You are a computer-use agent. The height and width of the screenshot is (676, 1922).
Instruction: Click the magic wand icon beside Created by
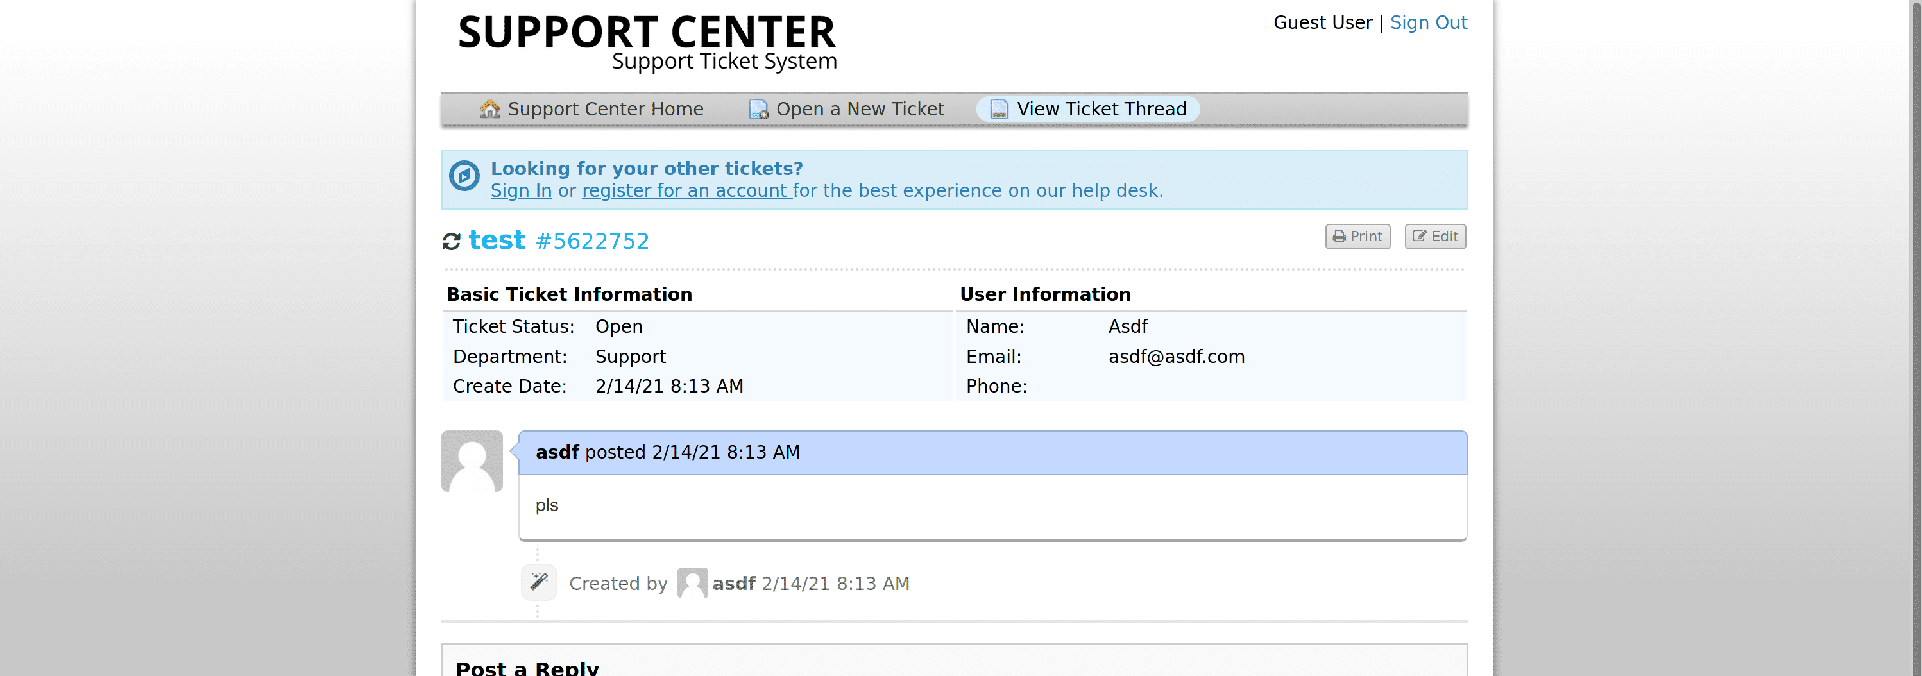[x=539, y=582]
